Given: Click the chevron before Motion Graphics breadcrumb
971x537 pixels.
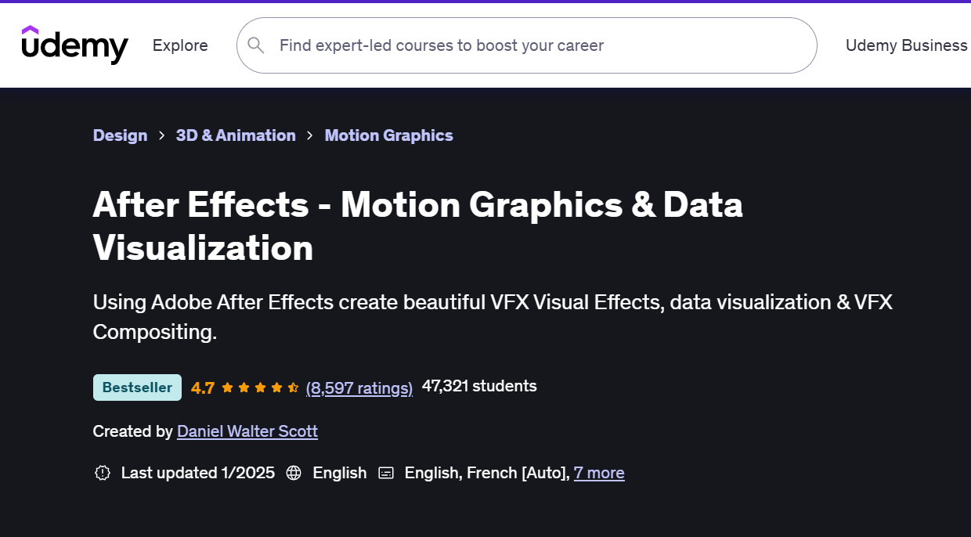Looking at the screenshot, I should 310,135.
